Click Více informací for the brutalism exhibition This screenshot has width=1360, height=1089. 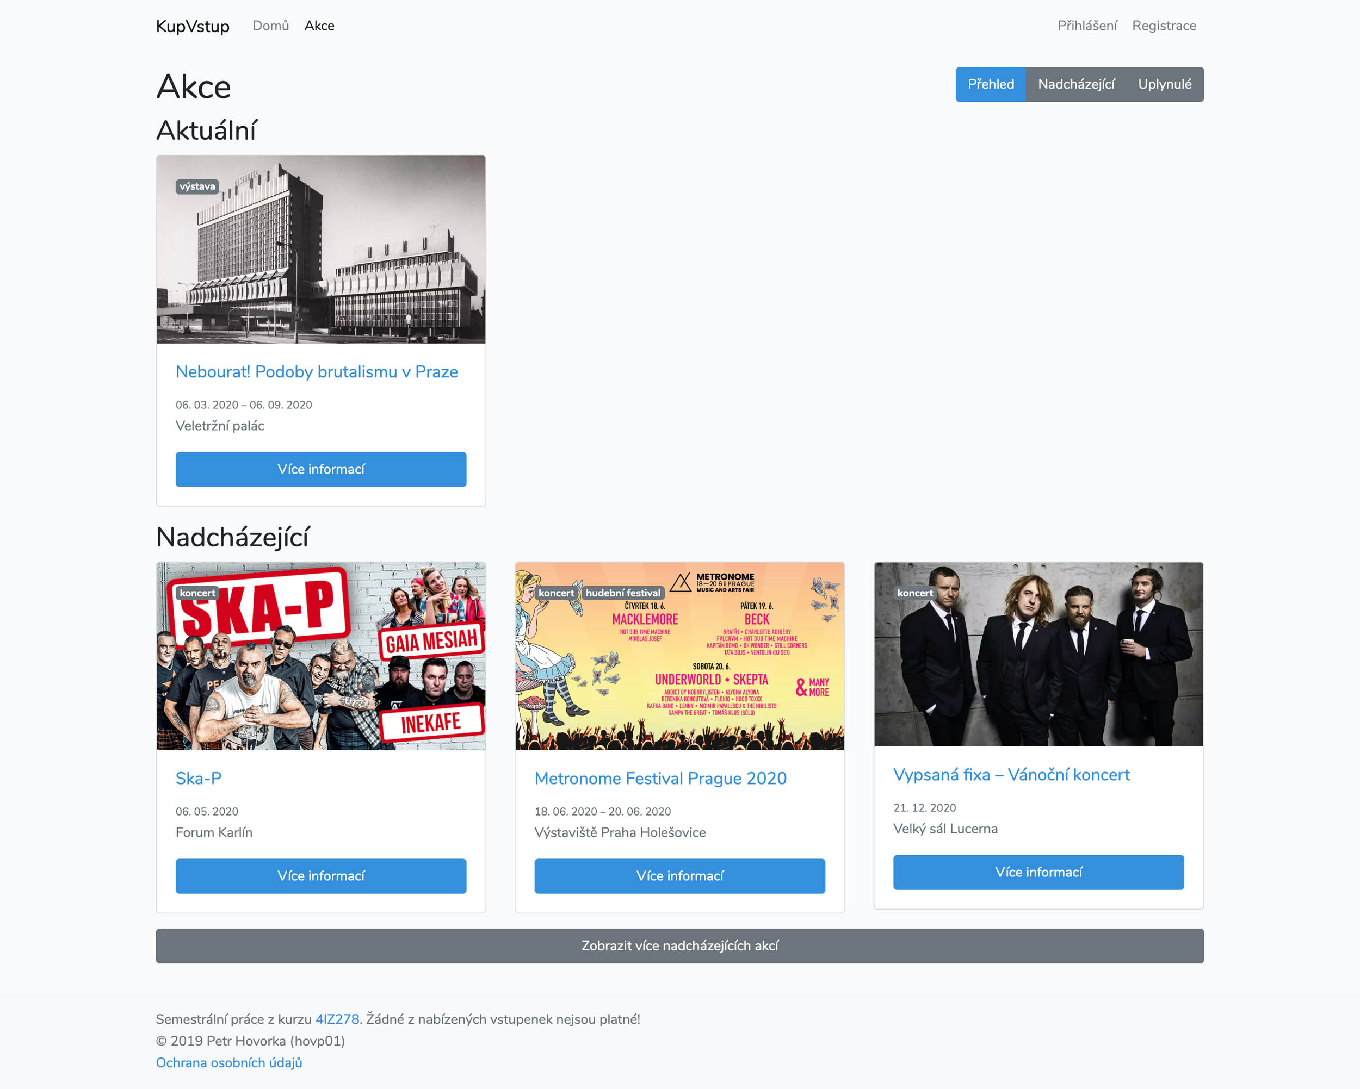point(320,469)
